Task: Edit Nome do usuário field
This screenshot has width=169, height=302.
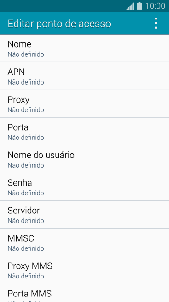Action: (85, 159)
